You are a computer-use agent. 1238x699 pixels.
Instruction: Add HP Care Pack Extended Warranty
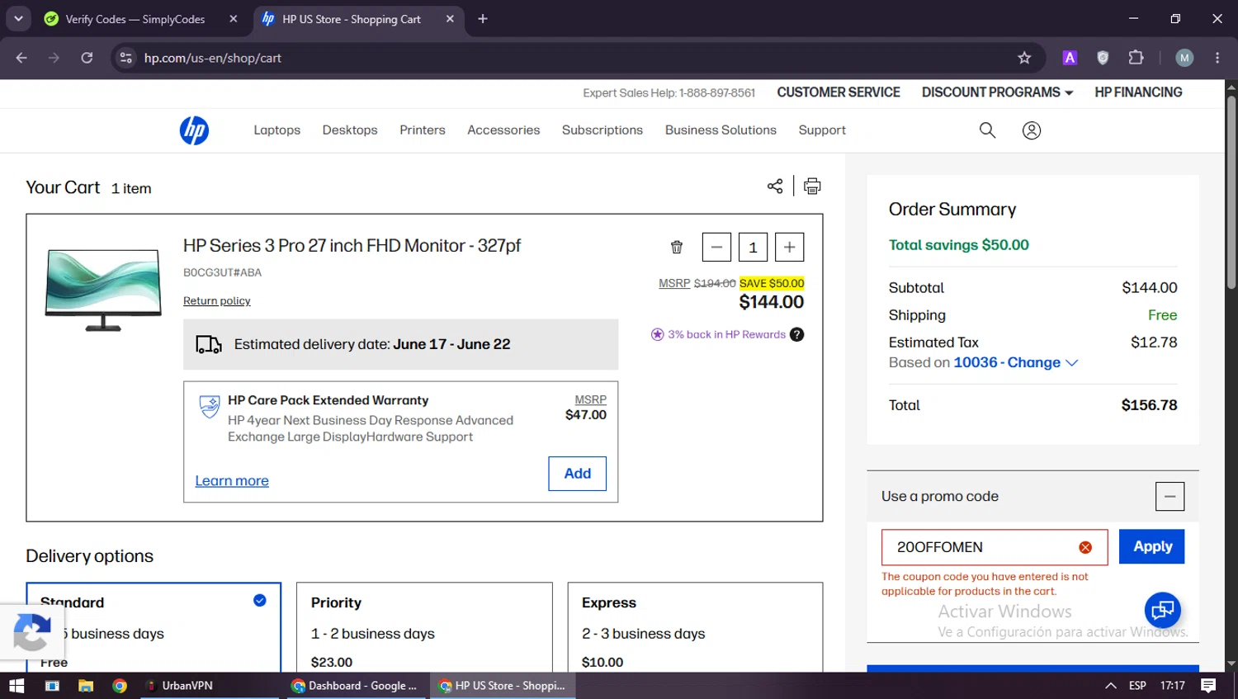coord(578,474)
